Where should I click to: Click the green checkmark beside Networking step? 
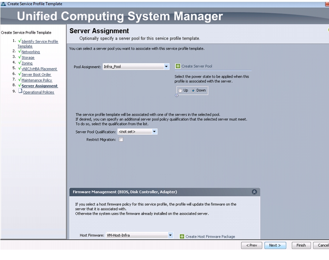coord(20,51)
